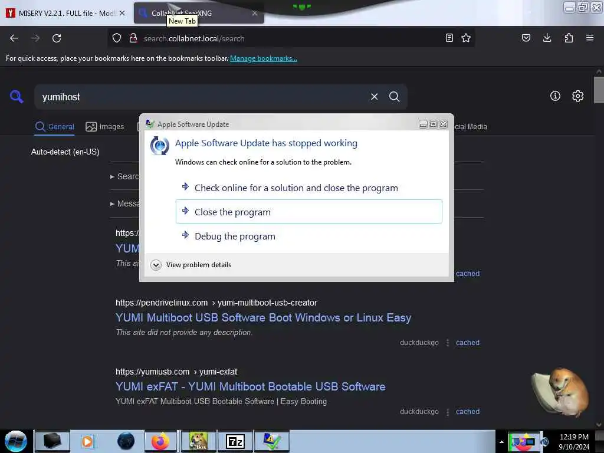Open Auto-detect (en-US) language selector
Viewport: 604px width, 453px height.
click(x=65, y=152)
